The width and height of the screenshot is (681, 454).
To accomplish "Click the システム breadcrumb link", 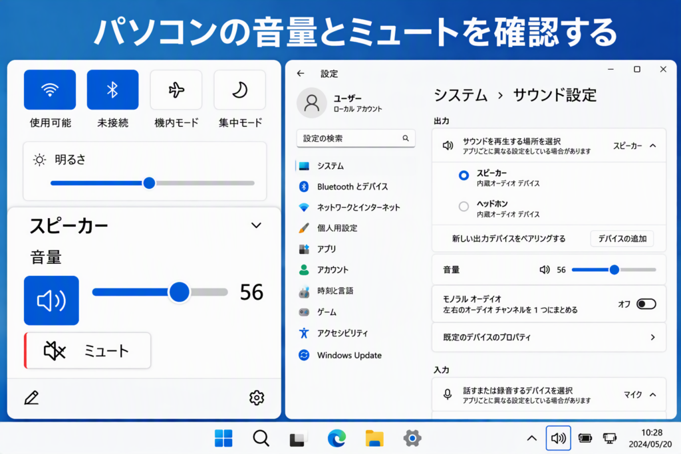I will 460,95.
